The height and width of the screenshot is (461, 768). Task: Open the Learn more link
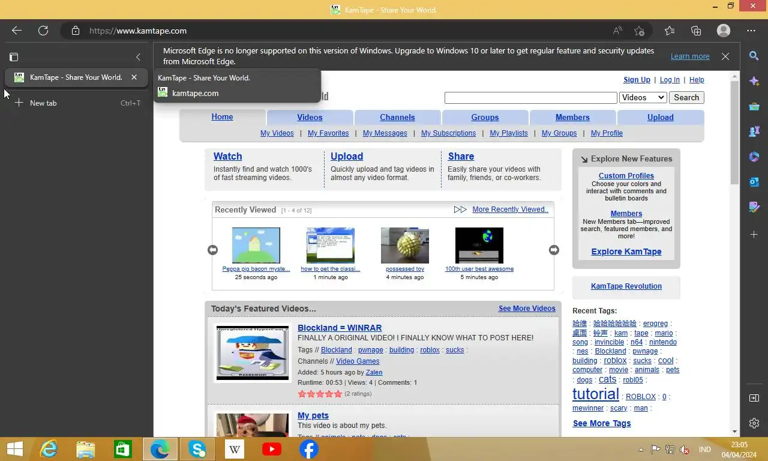coord(690,56)
